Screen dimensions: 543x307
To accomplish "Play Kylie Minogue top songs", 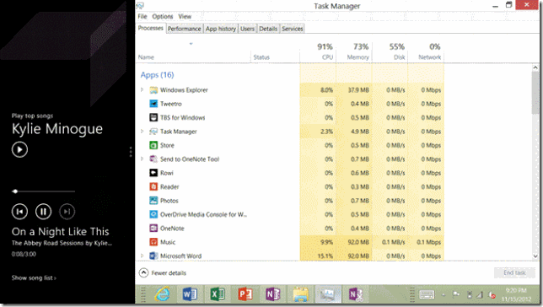I will 19,149.
